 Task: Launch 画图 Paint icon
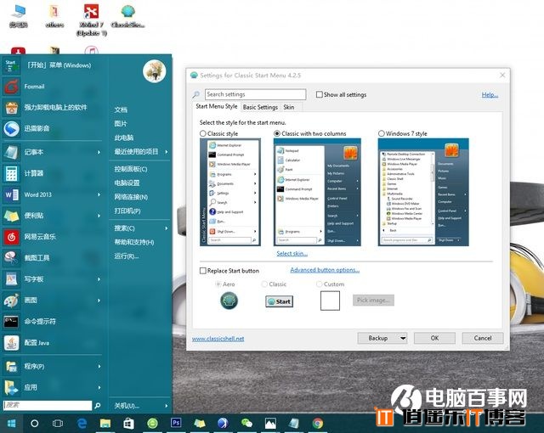tap(12, 301)
